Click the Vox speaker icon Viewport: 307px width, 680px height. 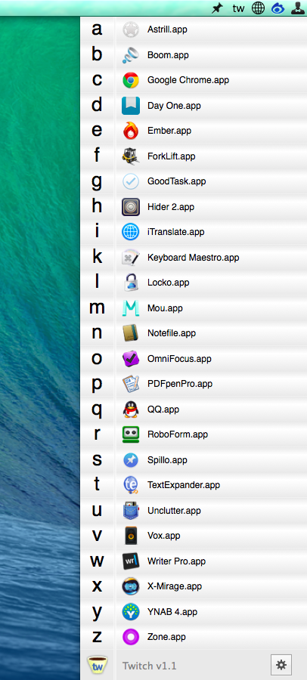click(131, 536)
